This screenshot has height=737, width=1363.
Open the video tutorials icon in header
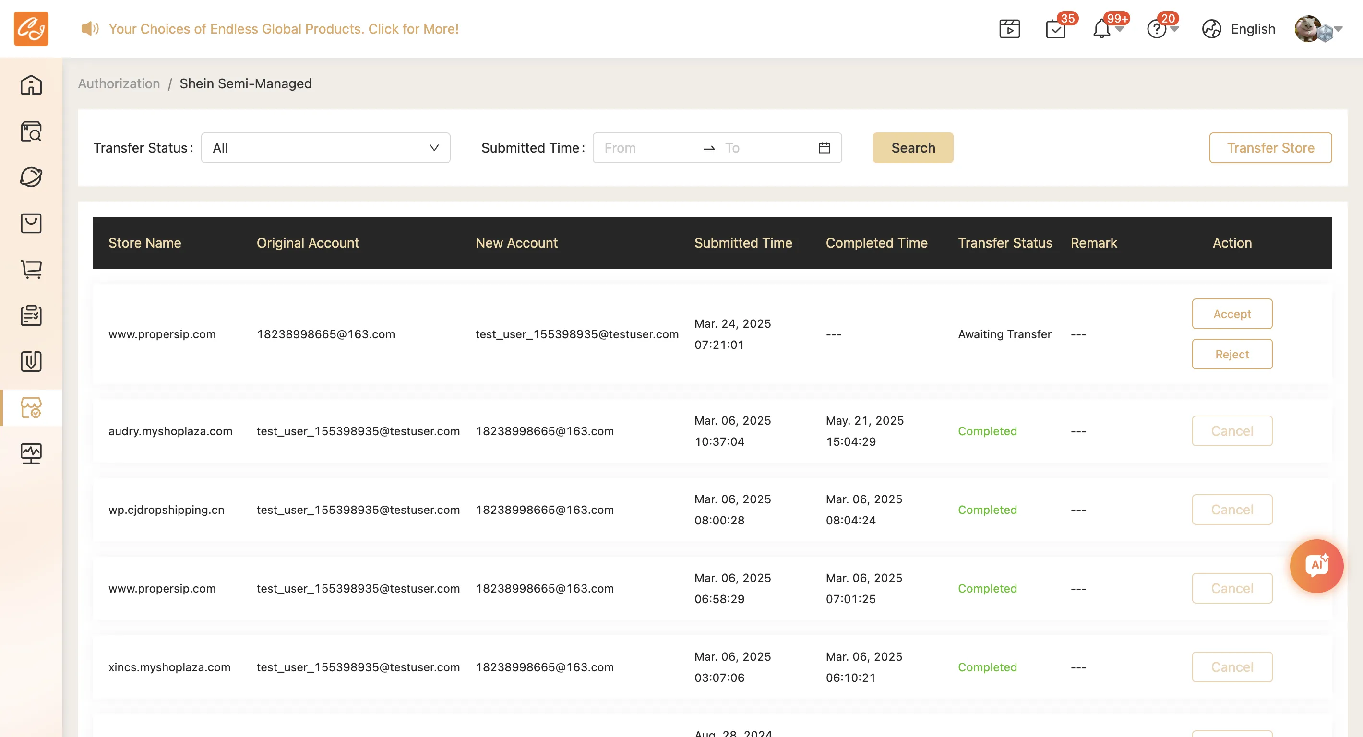1009,29
